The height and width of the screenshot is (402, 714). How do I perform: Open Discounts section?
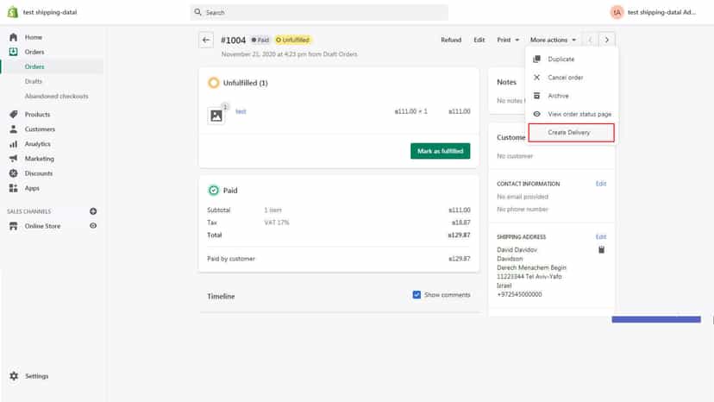pos(39,173)
